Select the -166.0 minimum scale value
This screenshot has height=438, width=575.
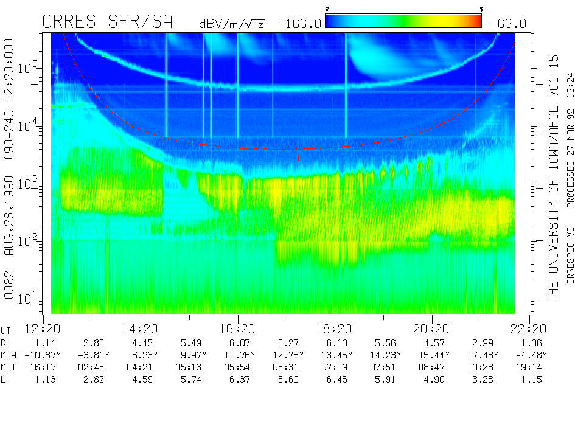299,24
